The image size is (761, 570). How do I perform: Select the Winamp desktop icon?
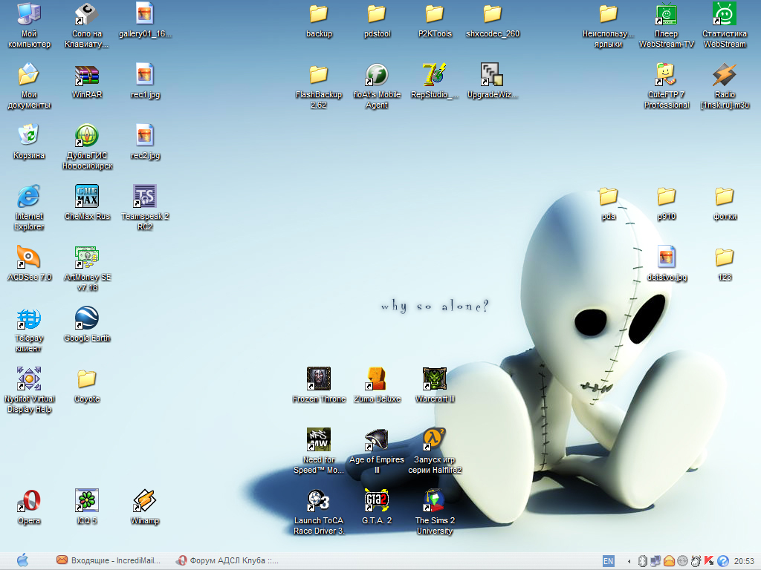pos(145,502)
